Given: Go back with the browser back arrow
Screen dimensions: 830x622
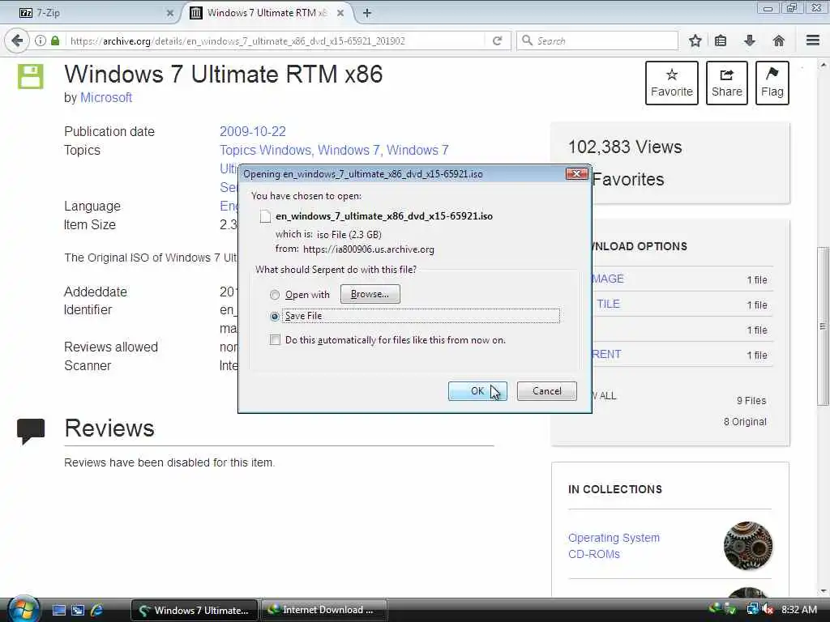Looking at the screenshot, I should (17, 40).
